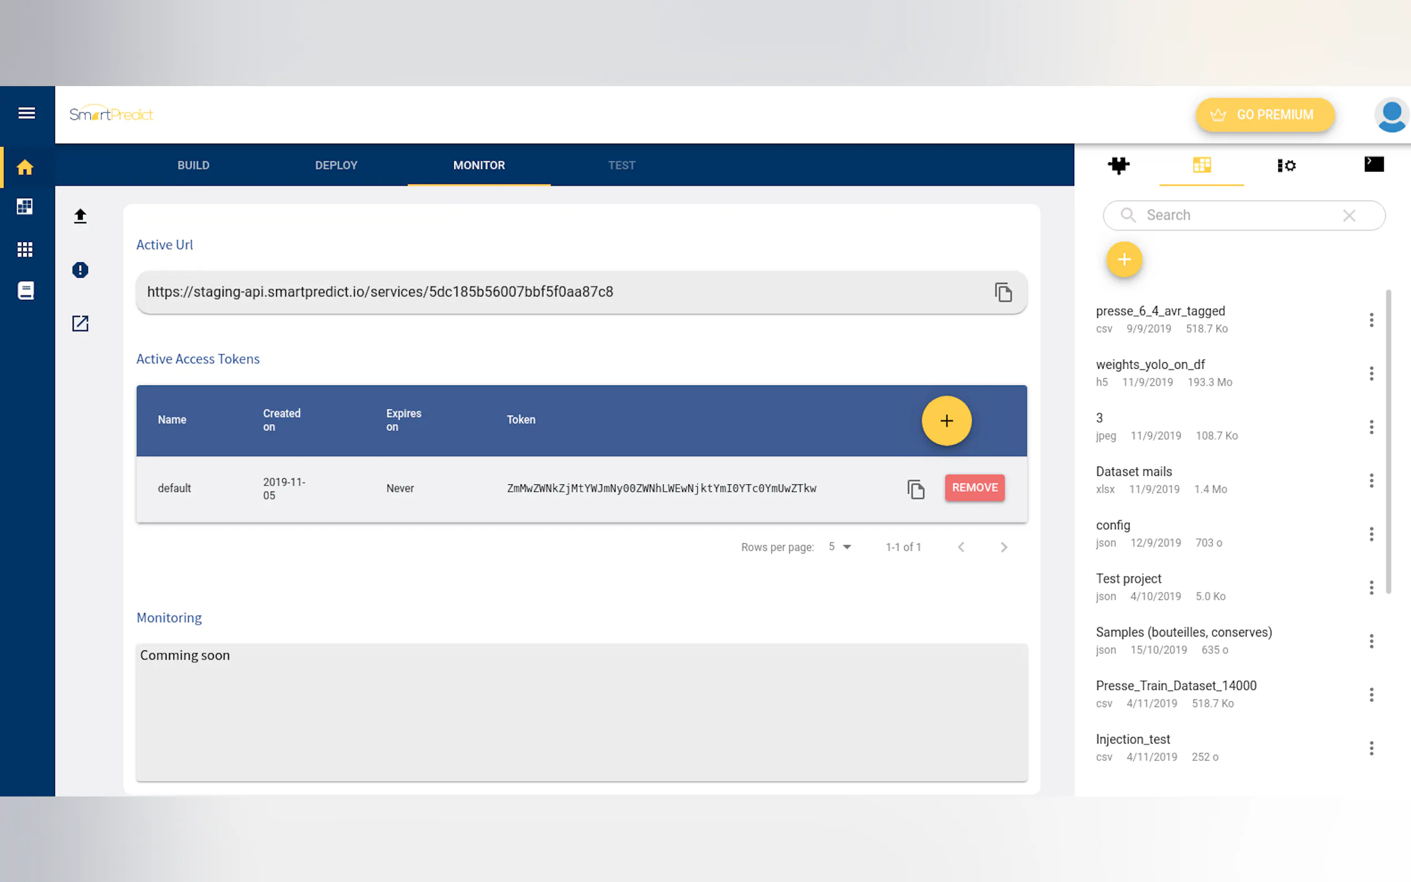The height and width of the screenshot is (882, 1411).
Task: Copy the default access token
Action: coord(916,489)
